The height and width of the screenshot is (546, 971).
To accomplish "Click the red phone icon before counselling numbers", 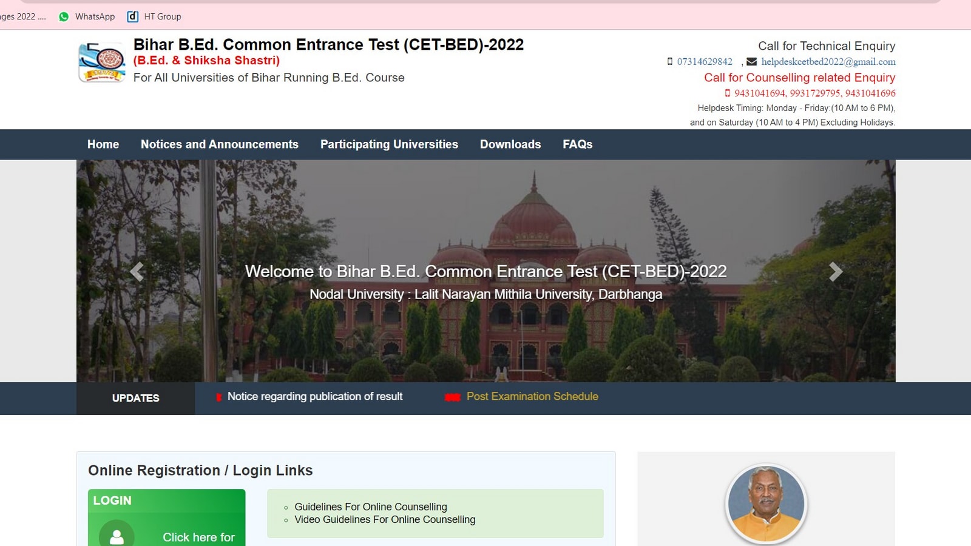I will click(x=727, y=93).
